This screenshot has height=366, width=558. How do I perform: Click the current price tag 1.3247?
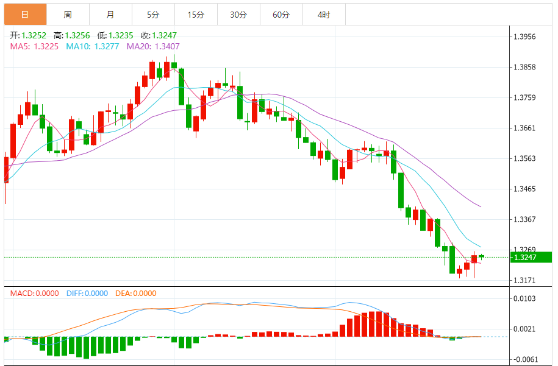[x=531, y=257]
